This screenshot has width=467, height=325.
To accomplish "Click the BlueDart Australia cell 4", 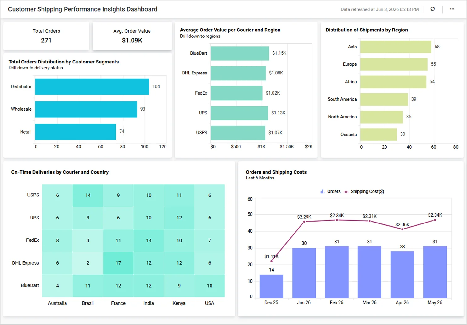I will click(57, 286).
